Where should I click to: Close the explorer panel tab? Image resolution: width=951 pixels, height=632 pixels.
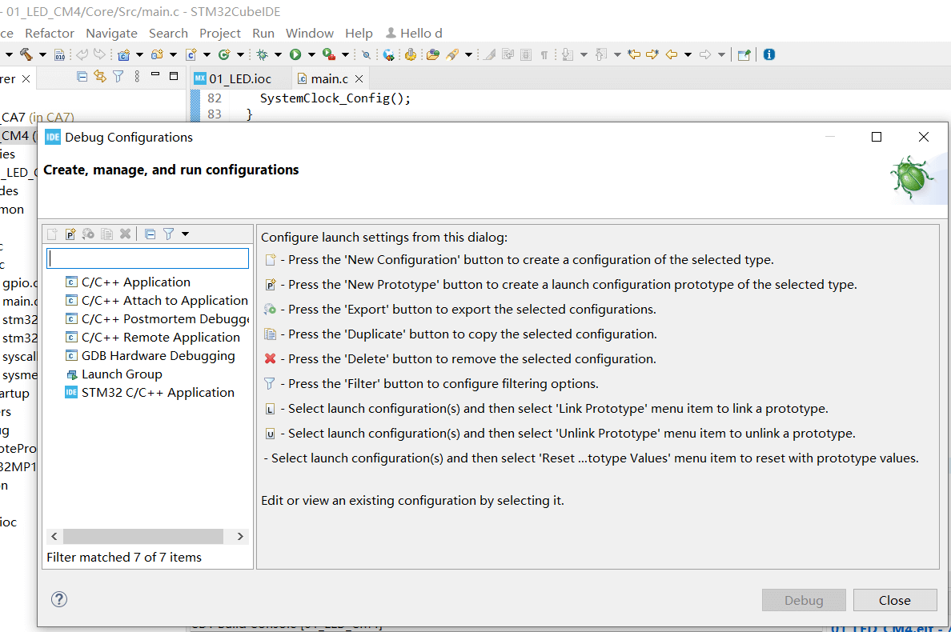[x=26, y=78]
